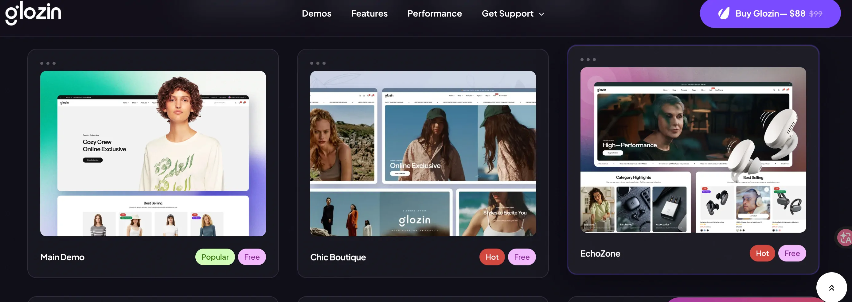
Task: Click the translate icon at right edge
Action: point(845,237)
